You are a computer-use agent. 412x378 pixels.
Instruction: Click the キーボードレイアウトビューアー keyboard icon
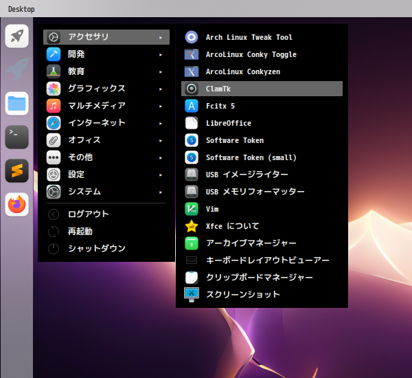click(x=192, y=260)
